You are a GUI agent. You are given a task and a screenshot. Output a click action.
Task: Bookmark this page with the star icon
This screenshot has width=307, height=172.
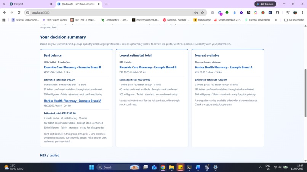click(x=203, y=13)
